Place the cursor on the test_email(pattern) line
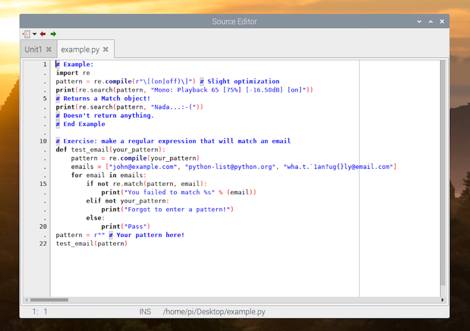This screenshot has height=331, width=470. coord(91,243)
